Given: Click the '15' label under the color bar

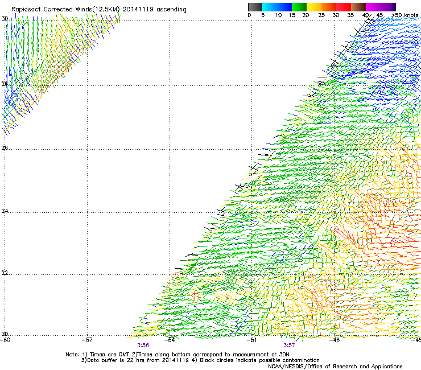Looking at the screenshot, I should (x=292, y=15).
